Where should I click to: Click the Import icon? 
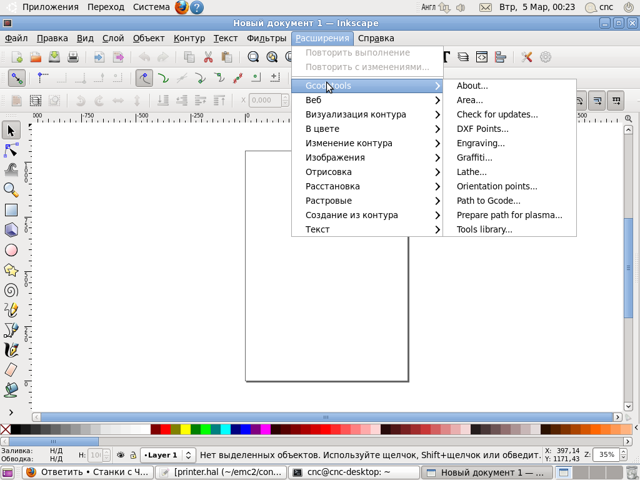tap(99, 57)
